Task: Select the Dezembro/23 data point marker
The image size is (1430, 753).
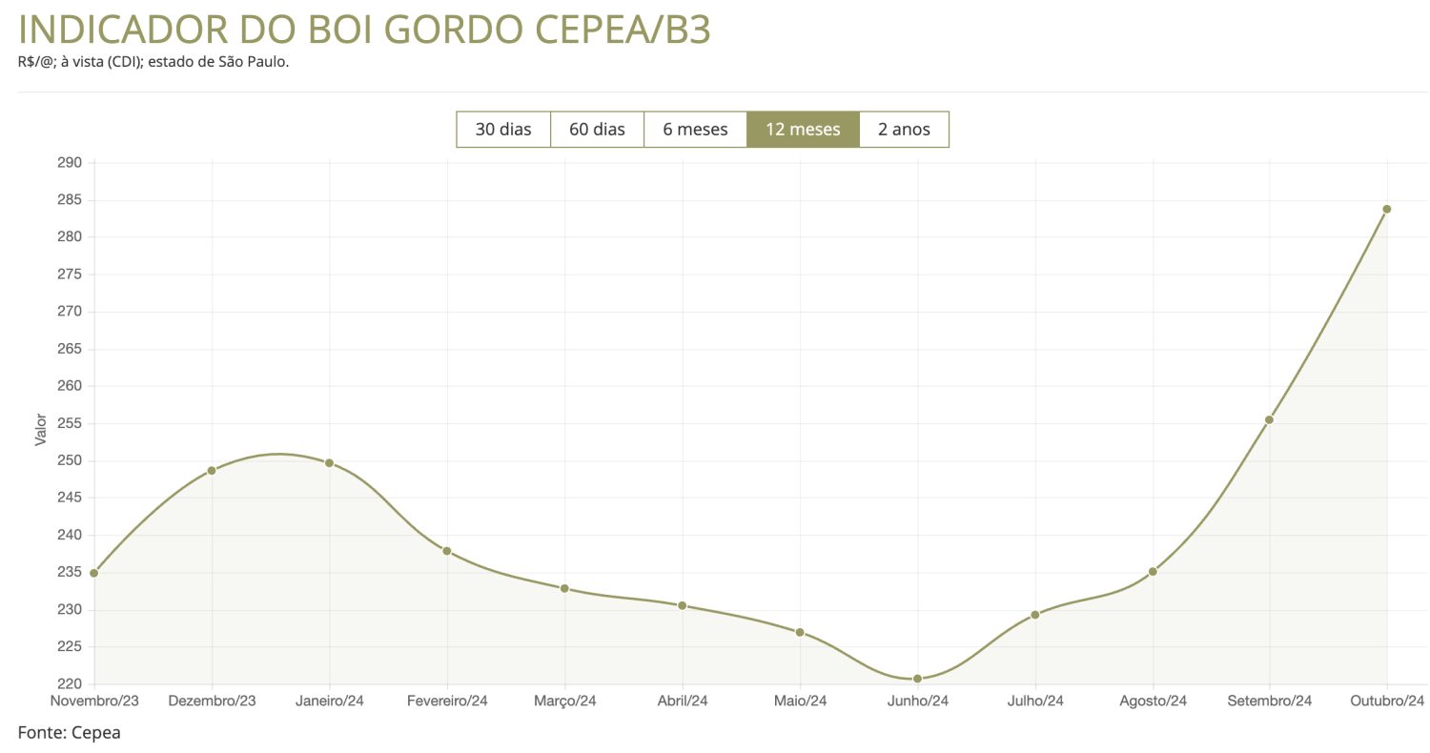Action: 212,471
